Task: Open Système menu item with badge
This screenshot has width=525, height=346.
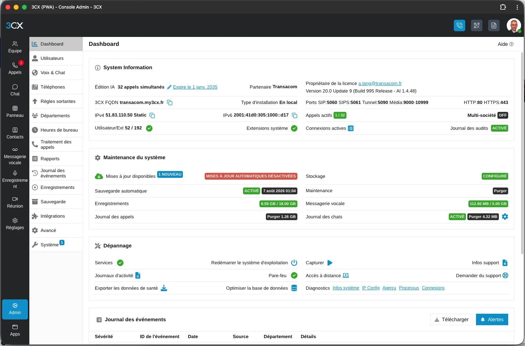Action: point(56,245)
